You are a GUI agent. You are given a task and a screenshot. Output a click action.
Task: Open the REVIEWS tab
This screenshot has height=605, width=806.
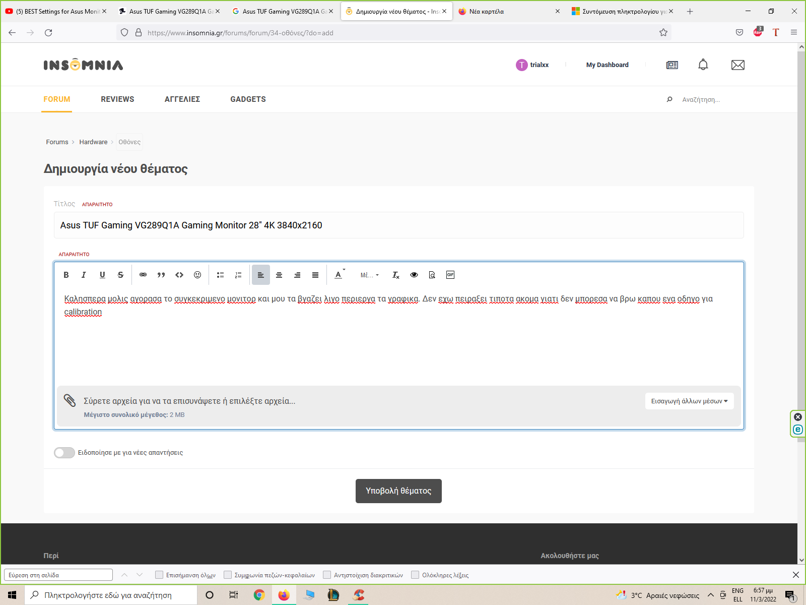(x=117, y=99)
